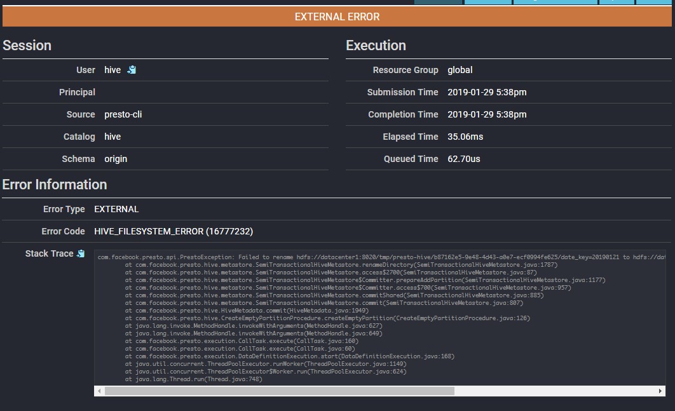Click the User value hive
Viewport: 675px width, 411px height.
112,70
